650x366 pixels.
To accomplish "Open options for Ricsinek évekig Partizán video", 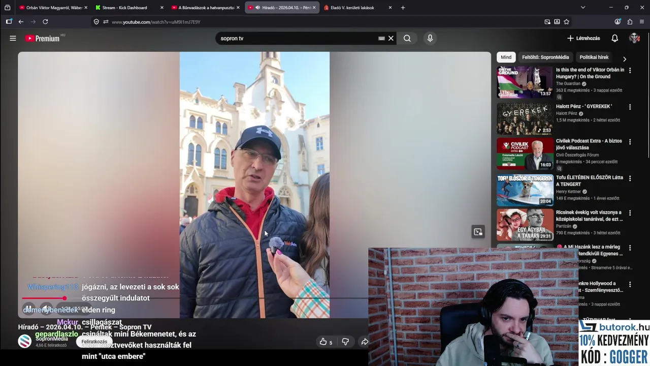I will [x=630, y=213].
